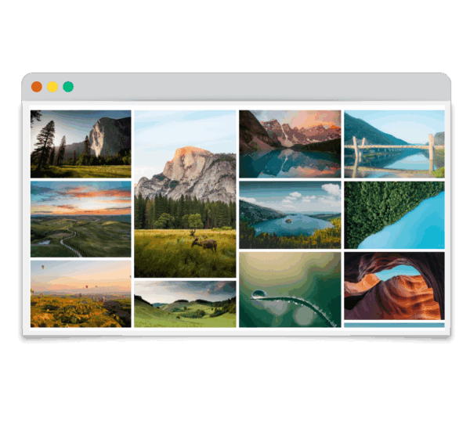The width and height of the screenshot is (470, 421).
Task: Open the island lake under clouds photo
Action: [x=290, y=214]
